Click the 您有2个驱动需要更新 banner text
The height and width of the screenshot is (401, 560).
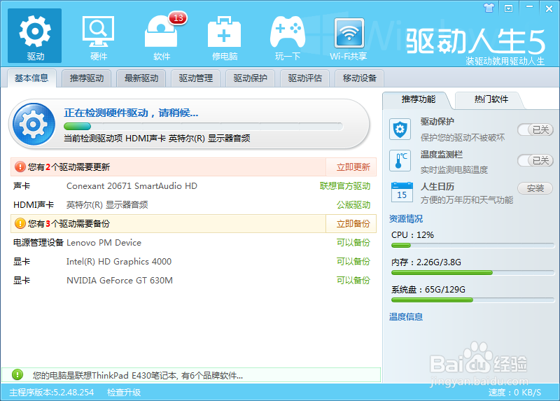69,167
